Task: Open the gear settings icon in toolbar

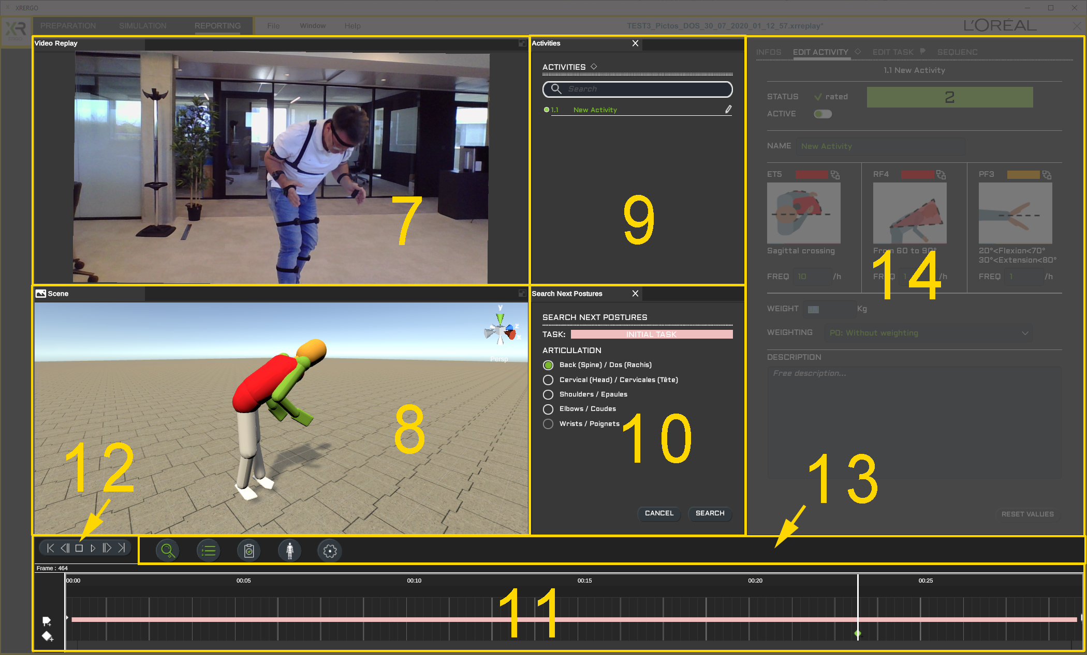Action: tap(330, 551)
